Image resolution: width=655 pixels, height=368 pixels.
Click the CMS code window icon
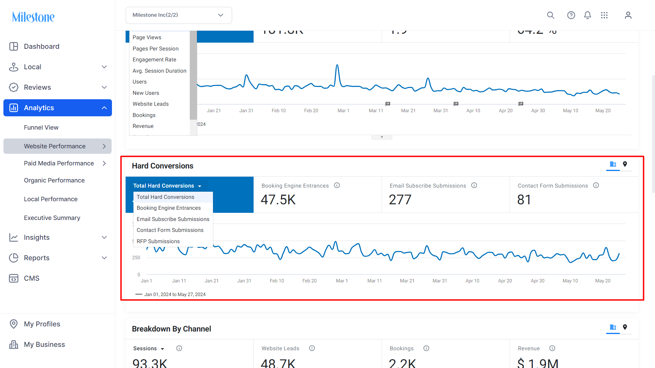[14, 278]
